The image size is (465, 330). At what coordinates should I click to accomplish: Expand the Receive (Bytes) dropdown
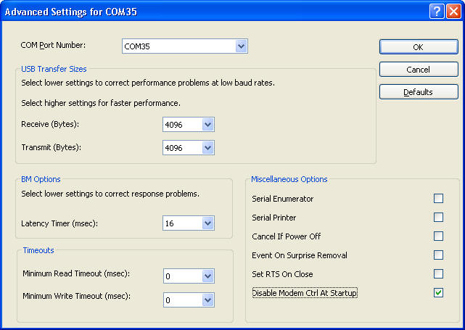pyautogui.click(x=208, y=125)
